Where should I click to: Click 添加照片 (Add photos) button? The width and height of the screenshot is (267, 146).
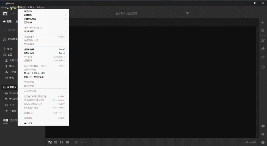click(x=10, y=30)
